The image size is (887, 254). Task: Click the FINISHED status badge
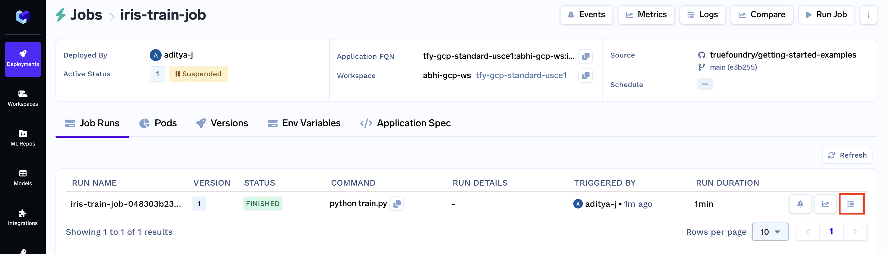(x=263, y=204)
